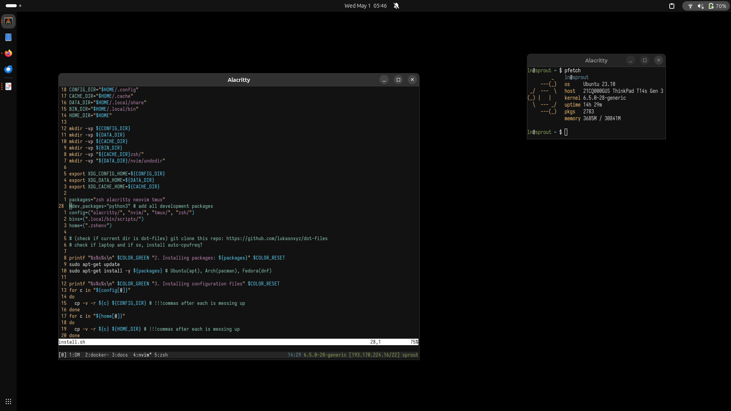
Task: Click the bins=(".local/bin/scripts/") line
Action: [x=107, y=219]
